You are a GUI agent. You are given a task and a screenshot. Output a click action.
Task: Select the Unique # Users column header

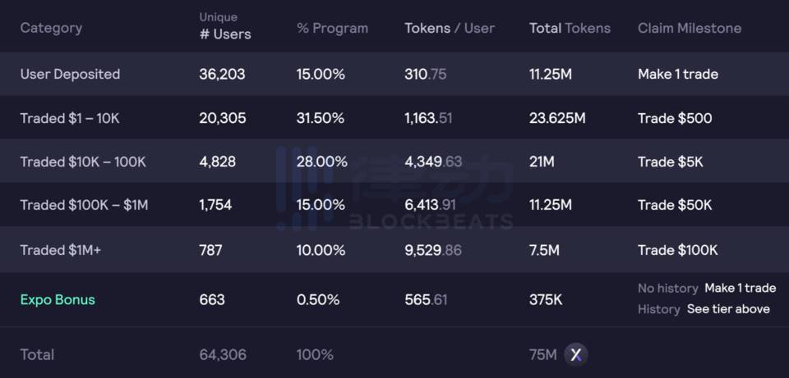click(225, 26)
